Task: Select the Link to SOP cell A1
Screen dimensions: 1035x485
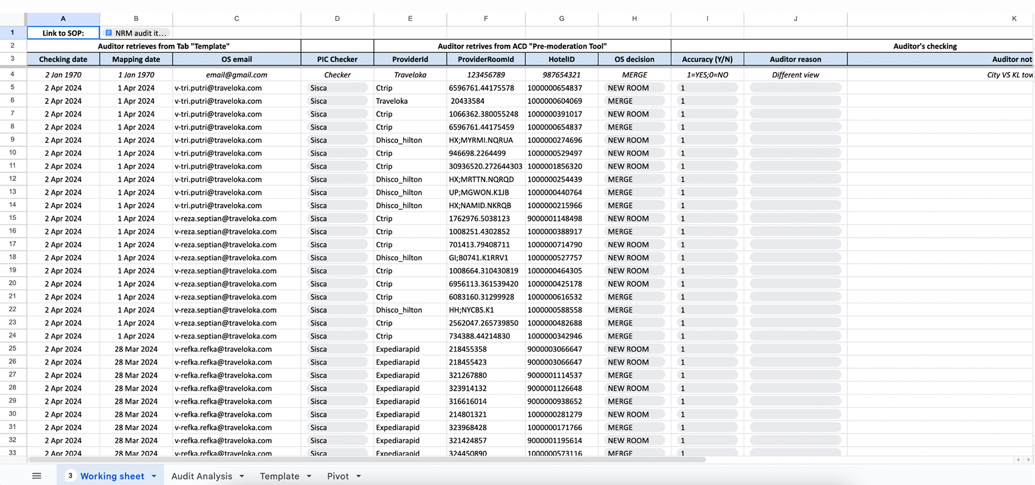Action: point(63,33)
